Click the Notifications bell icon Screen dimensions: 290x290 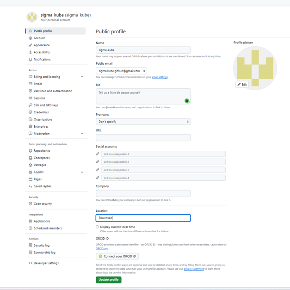point(31,59)
